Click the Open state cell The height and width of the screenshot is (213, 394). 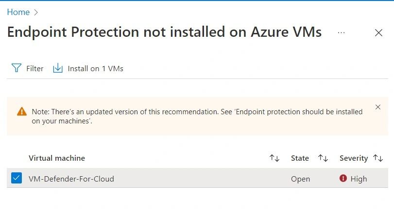pos(300,179)
